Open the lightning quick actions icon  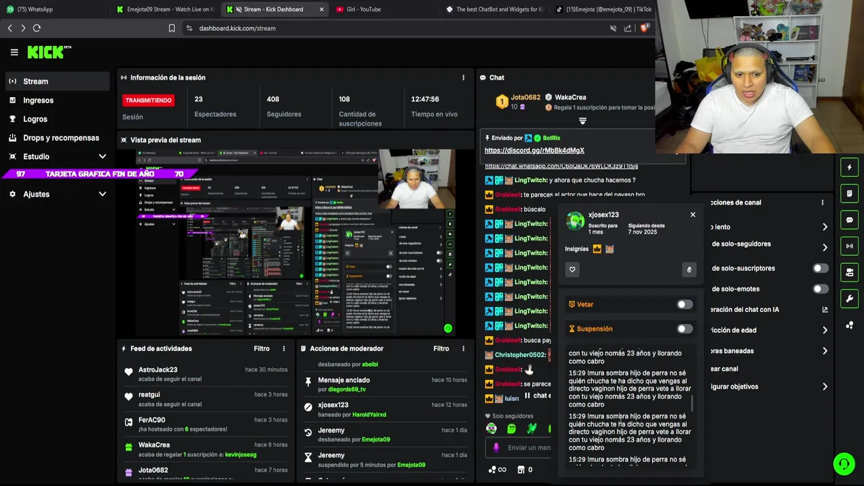(849, 167)
